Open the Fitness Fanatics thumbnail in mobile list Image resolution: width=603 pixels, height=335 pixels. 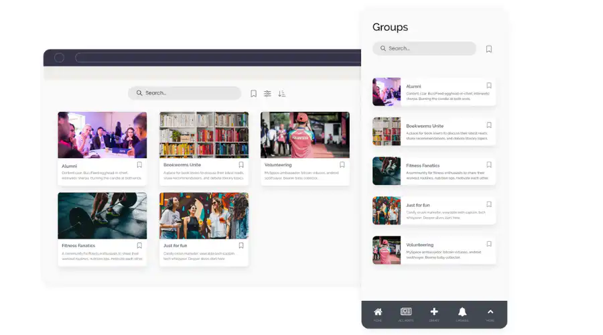[x=387, y=171]
